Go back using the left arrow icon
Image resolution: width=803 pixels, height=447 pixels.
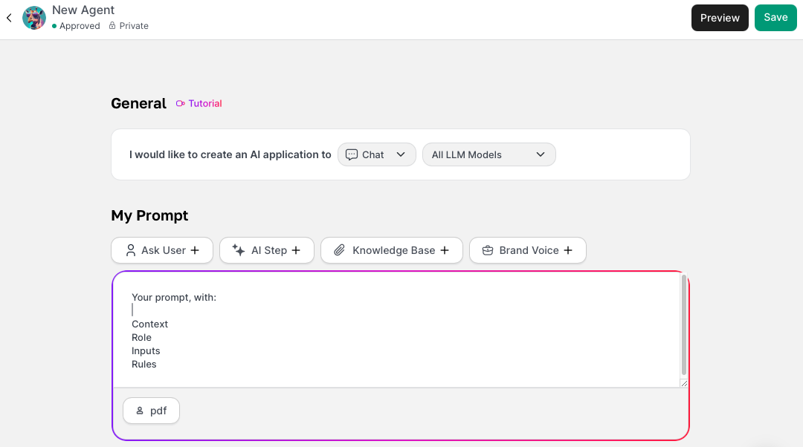click(x=9, y=18)
